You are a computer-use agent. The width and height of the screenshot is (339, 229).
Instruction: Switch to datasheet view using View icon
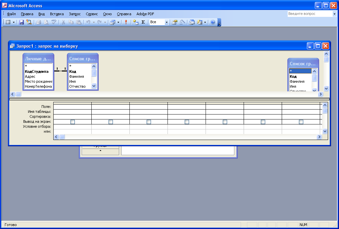pos(8,22)
